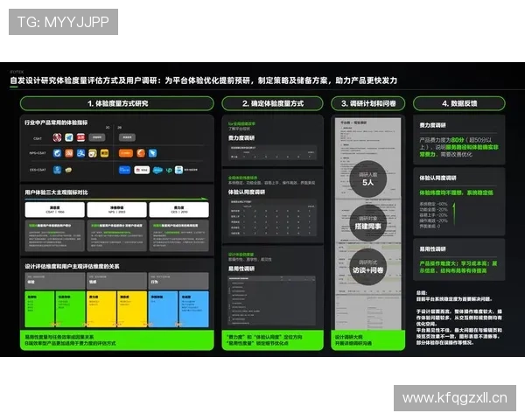Click the 体验认同度调研 rating table thumbnail
This screenshot has width=525, height=420.
[272, 218]
